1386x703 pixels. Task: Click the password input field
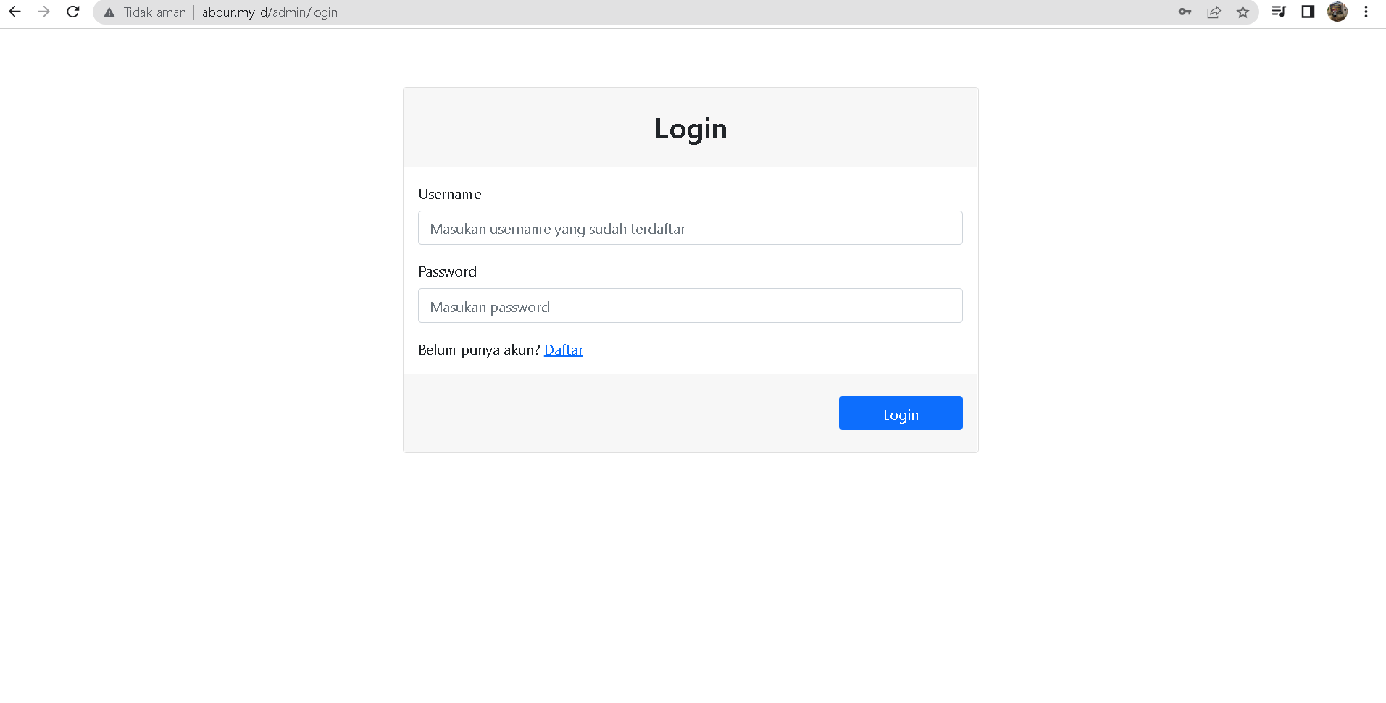coord(690,306)
